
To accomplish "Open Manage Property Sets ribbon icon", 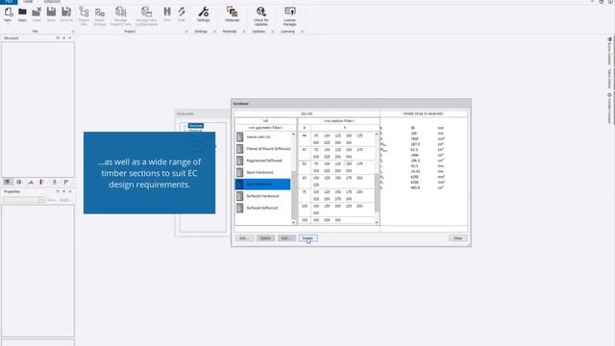I will (121, 12).
